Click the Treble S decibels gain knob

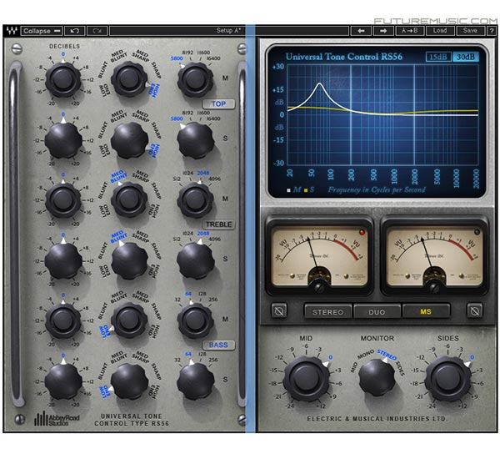[63, 260]
